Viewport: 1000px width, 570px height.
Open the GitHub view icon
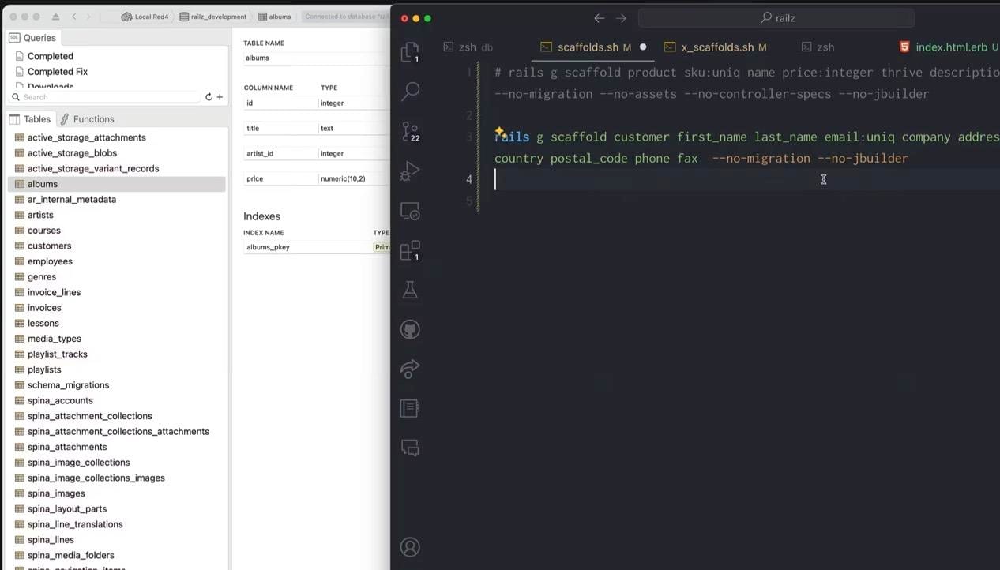(410, 329)
